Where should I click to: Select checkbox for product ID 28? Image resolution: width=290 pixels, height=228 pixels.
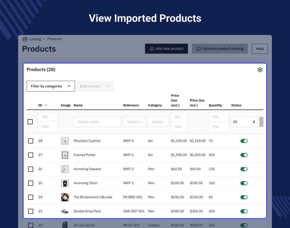31,141
